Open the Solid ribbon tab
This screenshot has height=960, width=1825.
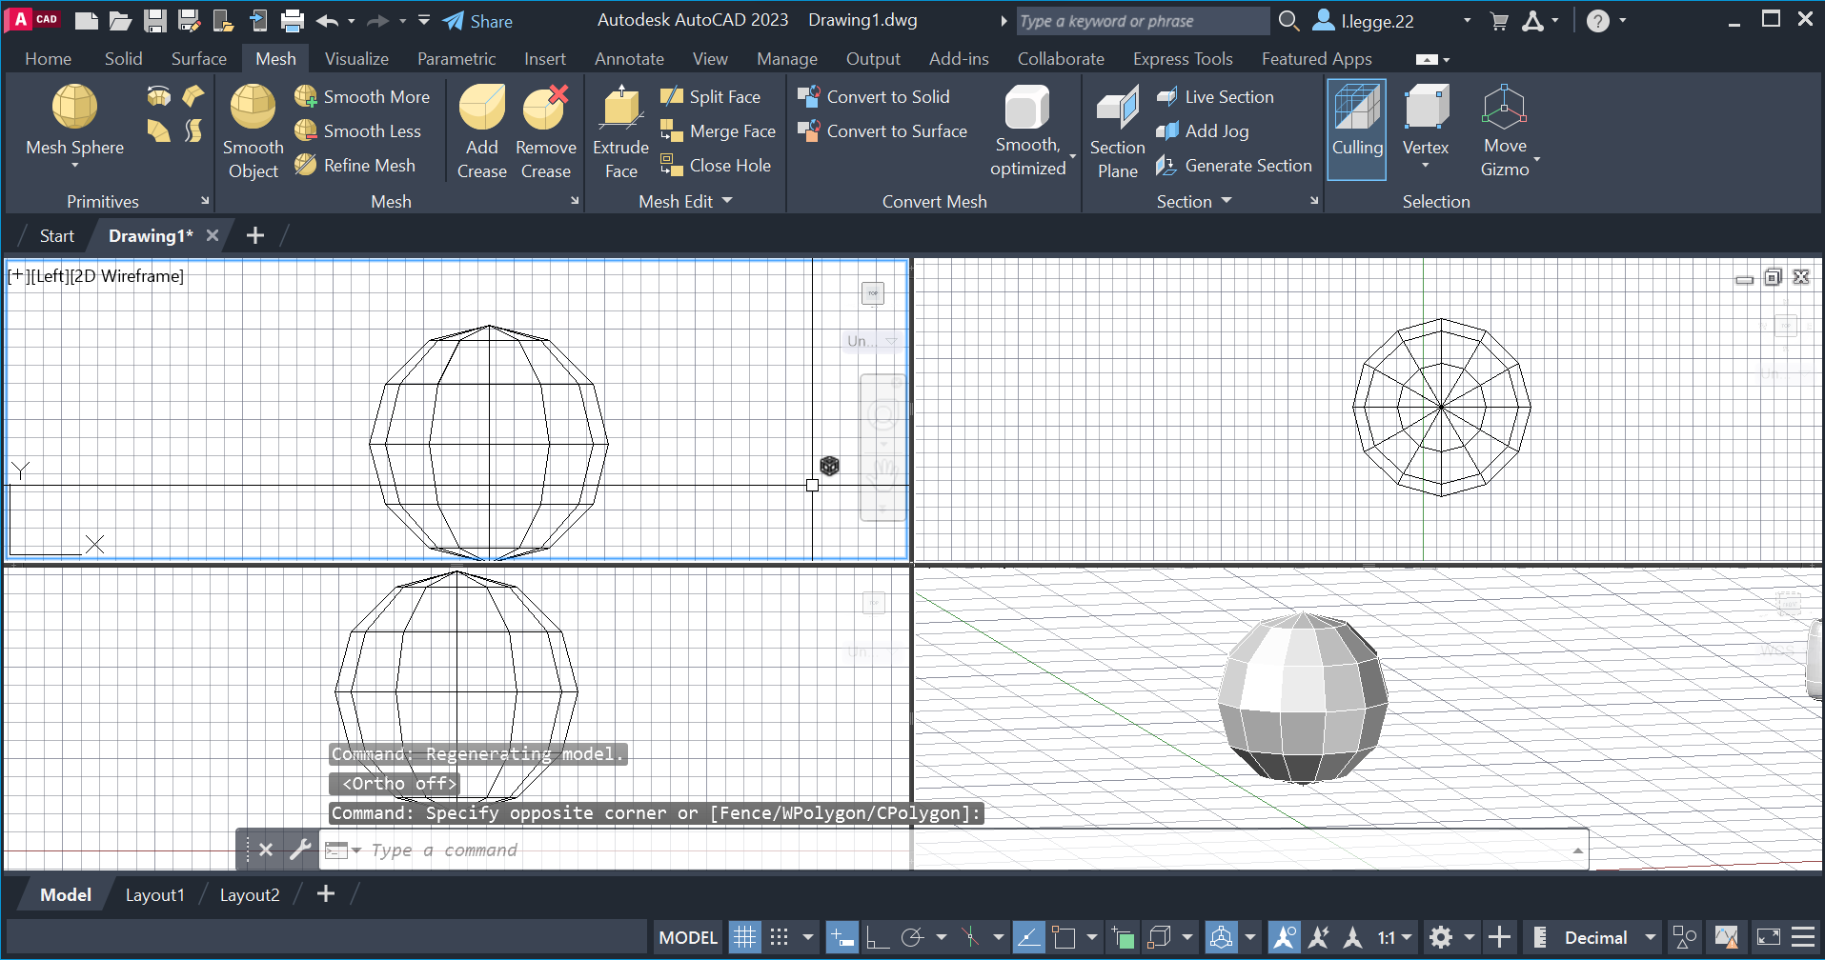(x=123, y=59)
